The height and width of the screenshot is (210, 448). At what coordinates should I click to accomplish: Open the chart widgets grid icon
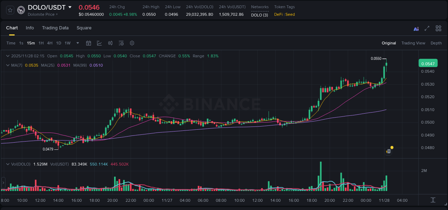click(x=438, y=28)
